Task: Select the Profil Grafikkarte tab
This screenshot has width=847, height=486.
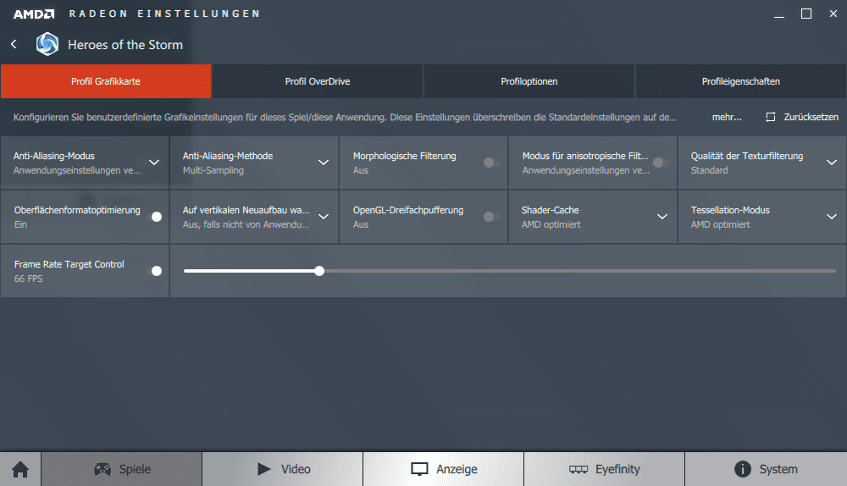Action: pos(106,81)
